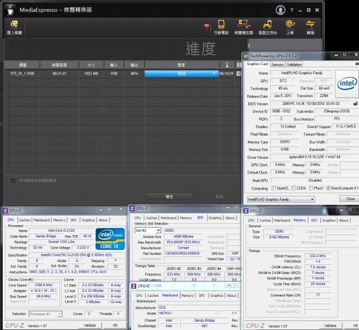Click the MediaEspresso coffee cup logo
The width and height of the screenshot is (359, 330).
coord(10,10)
